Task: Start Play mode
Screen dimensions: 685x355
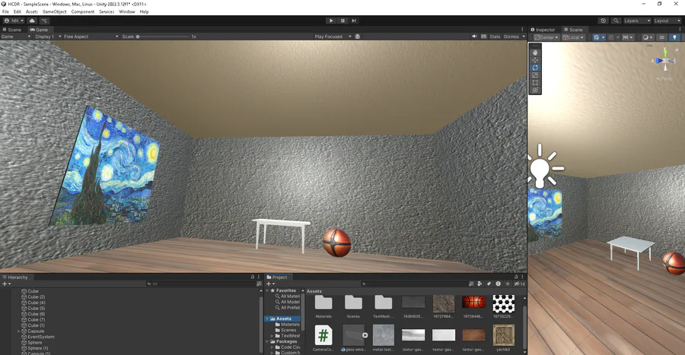Action: pyautogui.click(x=331, y=21)
